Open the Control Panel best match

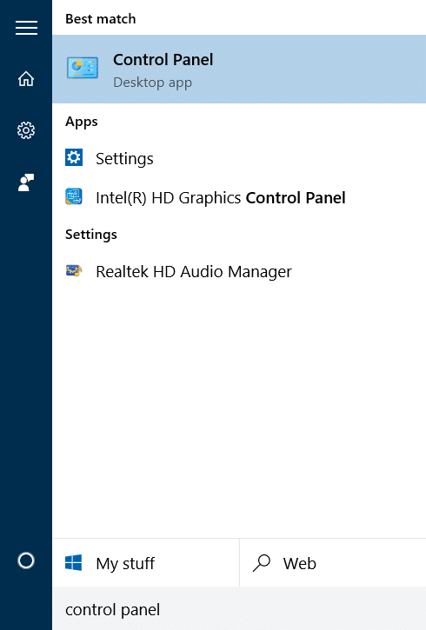click(x=239, y=69)
